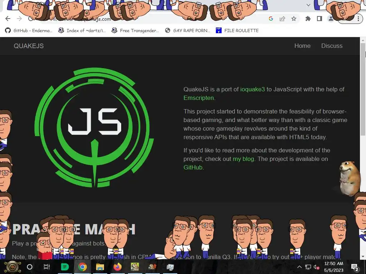Open the notification center icon
366x274 pixels.
(355, 267)
